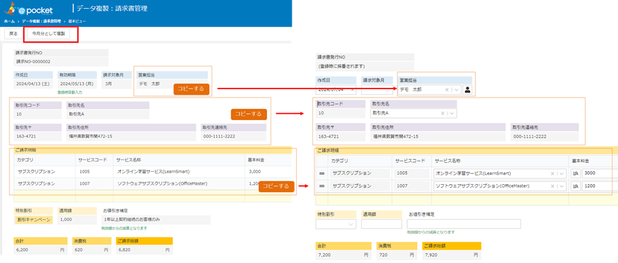Open the empty 特別割引 dropdown
The width and height of the screenshot is (618, 263).
336,224
